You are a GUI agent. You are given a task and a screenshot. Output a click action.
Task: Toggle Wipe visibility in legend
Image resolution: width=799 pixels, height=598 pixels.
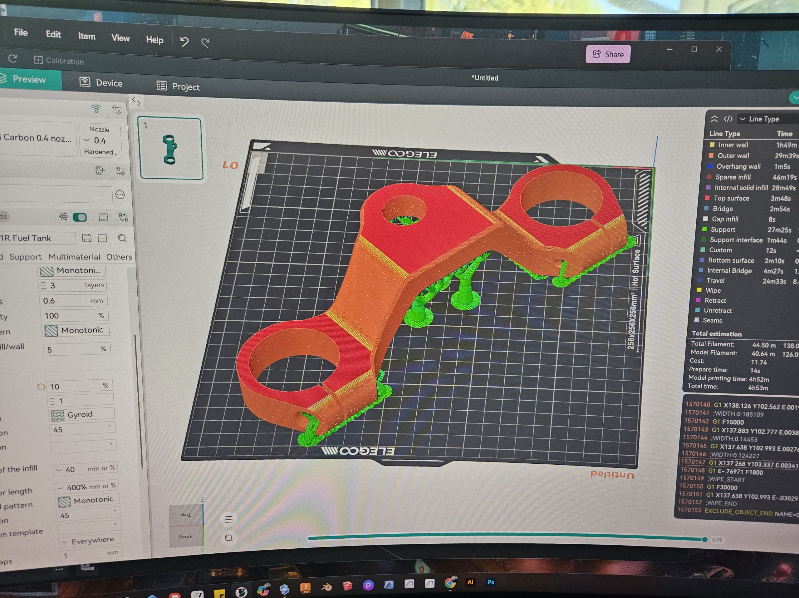click(699, 290)
